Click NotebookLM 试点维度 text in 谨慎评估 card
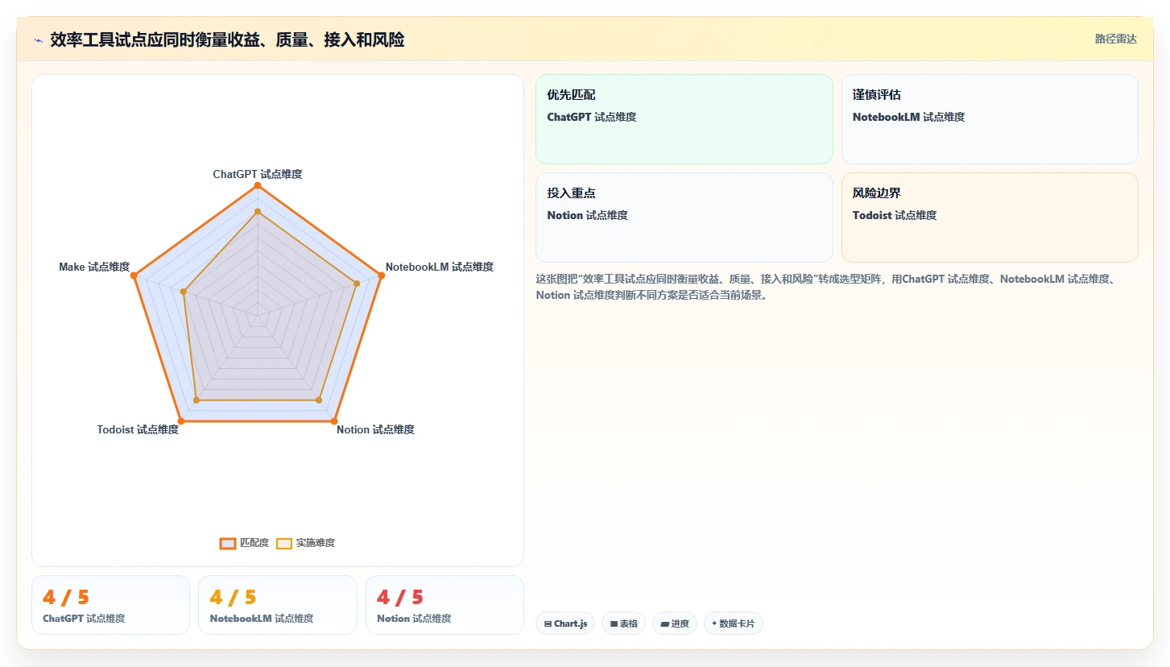Viewport: 1170px width, 667px height. pos(908,117)
